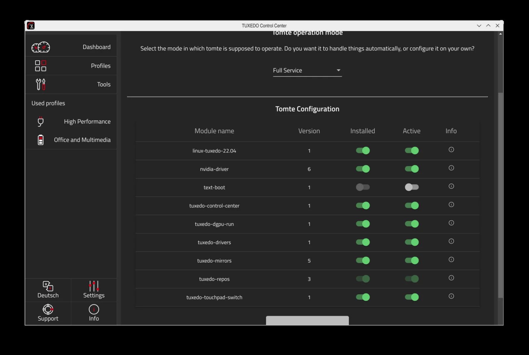Click the Tomte Configuration heading
The height and width of the screenshot is (355, 529).
pos(307,109)
